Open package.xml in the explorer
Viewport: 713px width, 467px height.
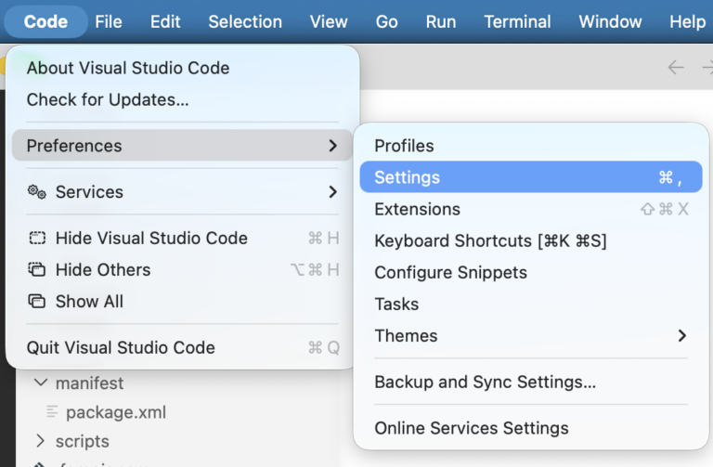[116, 412]
